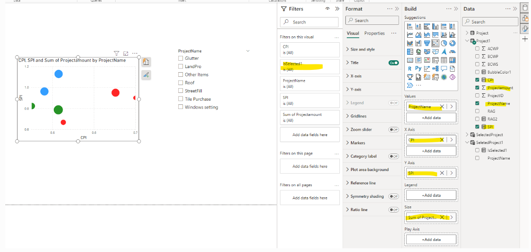
Task: Select the Stacked bar chart visual
Action: click(410, 26)
